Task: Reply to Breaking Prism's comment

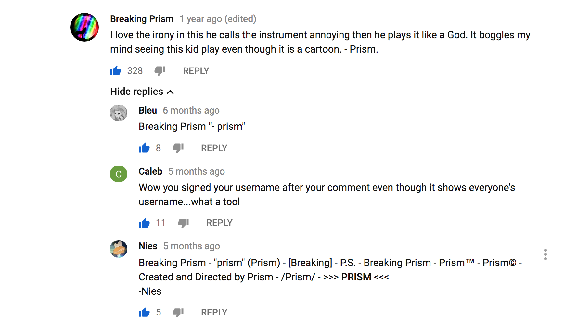Action: point(196,70)
